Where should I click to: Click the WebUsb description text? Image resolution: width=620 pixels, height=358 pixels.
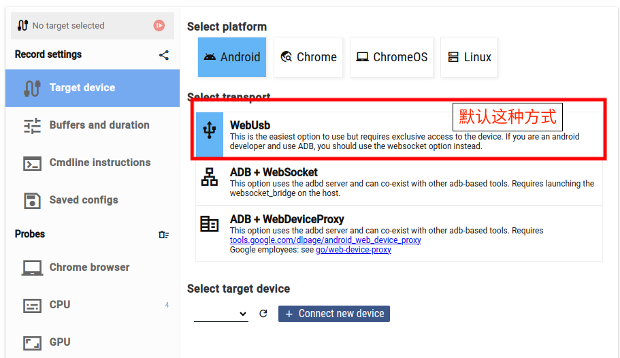pyautogui.click(x=405, y=142)
